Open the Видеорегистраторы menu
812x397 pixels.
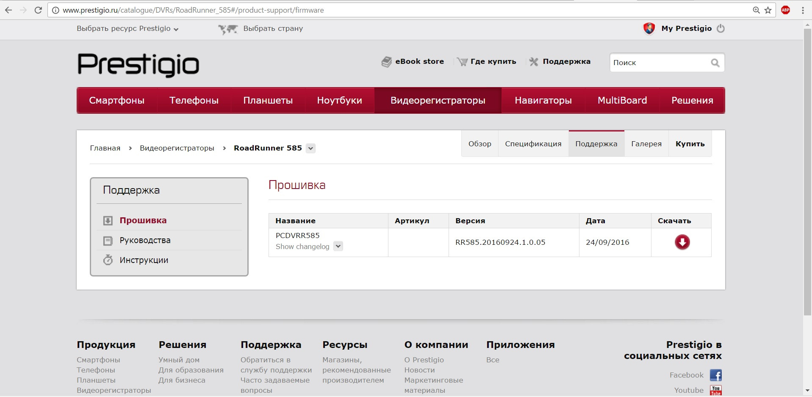[438, 101]
